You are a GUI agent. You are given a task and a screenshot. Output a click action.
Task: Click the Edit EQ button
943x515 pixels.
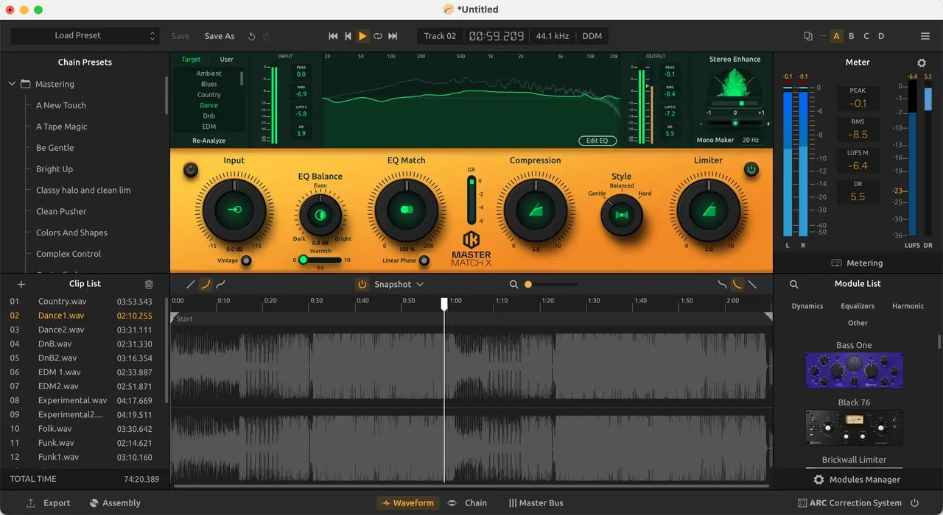pos(597,141)
